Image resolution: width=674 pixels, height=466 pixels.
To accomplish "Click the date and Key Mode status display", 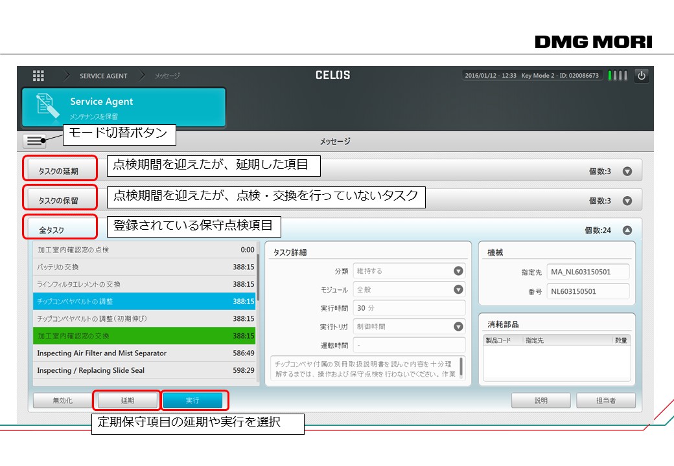I will (x=531, y=76).
